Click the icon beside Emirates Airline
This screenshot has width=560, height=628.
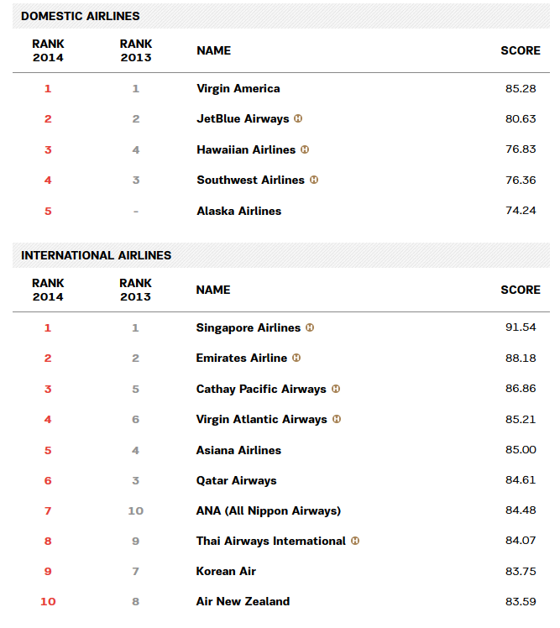[x=296, y=358]
